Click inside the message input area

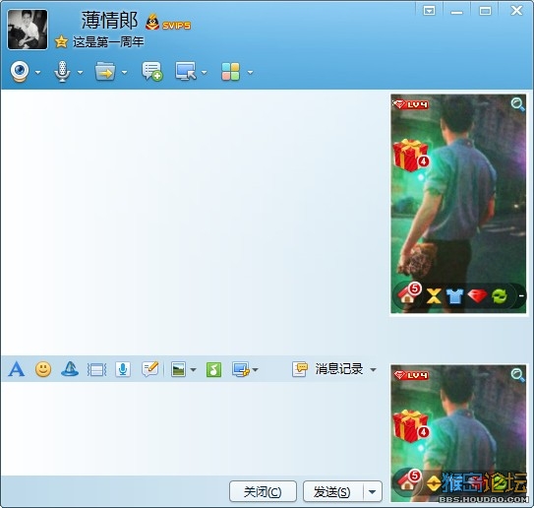(x=194, y=428)
